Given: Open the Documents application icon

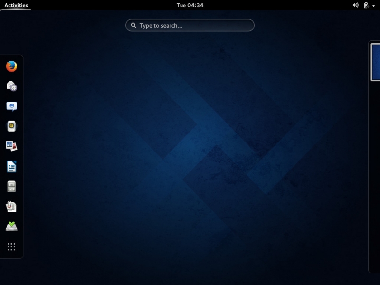Looking at the screenshot, I should pyautogui.click(x=11, y=207).
